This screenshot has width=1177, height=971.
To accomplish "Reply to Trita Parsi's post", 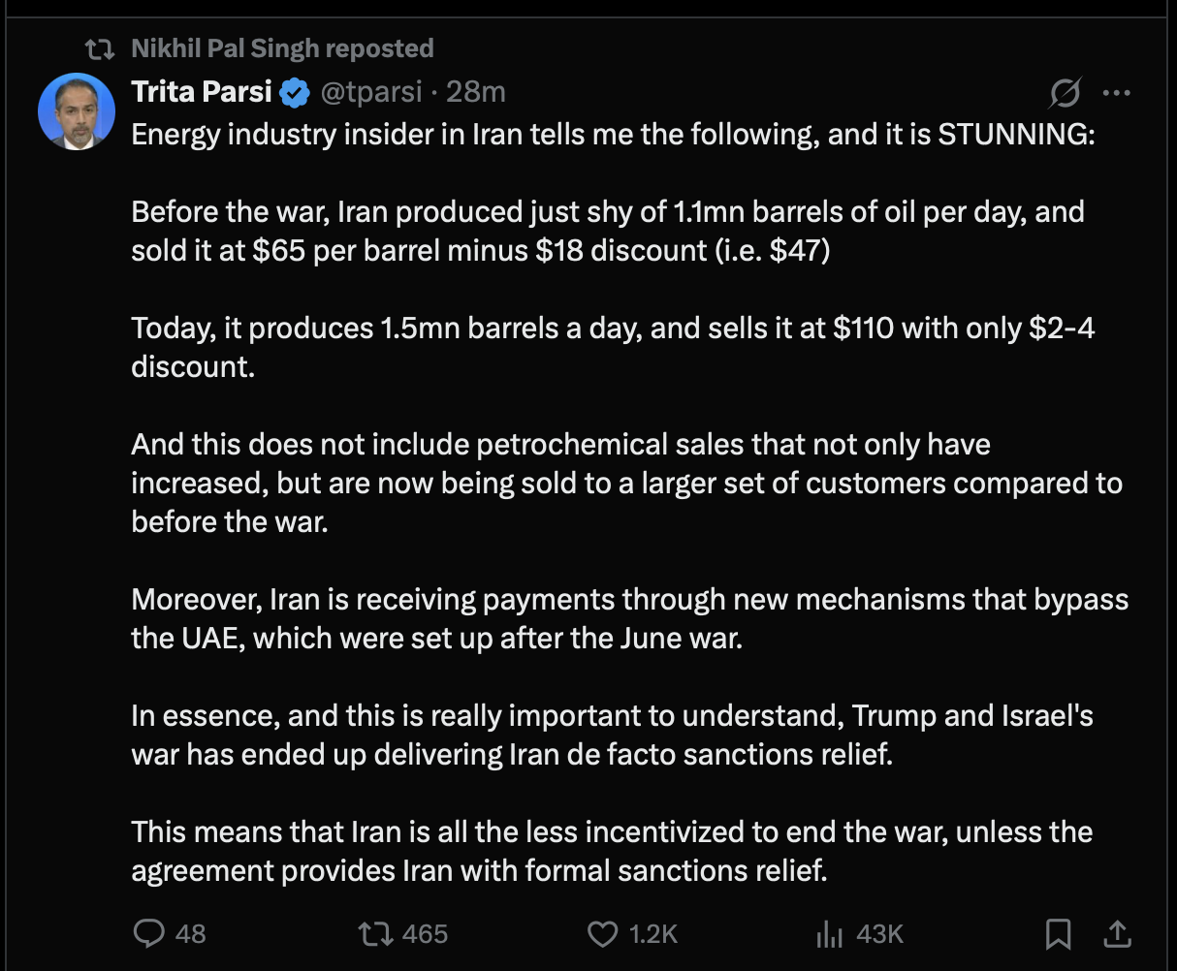I will (148, 933).
